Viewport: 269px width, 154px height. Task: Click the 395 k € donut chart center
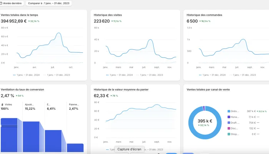tap(205, 121)
